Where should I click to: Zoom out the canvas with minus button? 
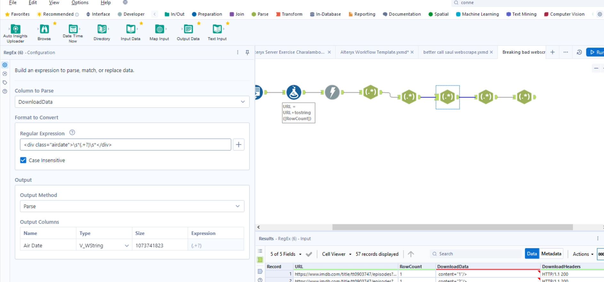596,68
